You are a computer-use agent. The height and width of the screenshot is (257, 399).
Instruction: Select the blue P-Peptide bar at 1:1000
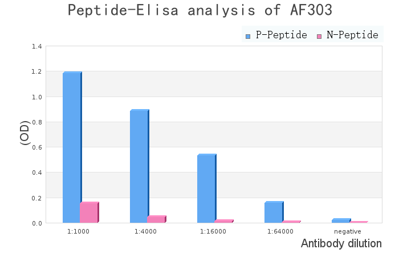click(72, 147)
